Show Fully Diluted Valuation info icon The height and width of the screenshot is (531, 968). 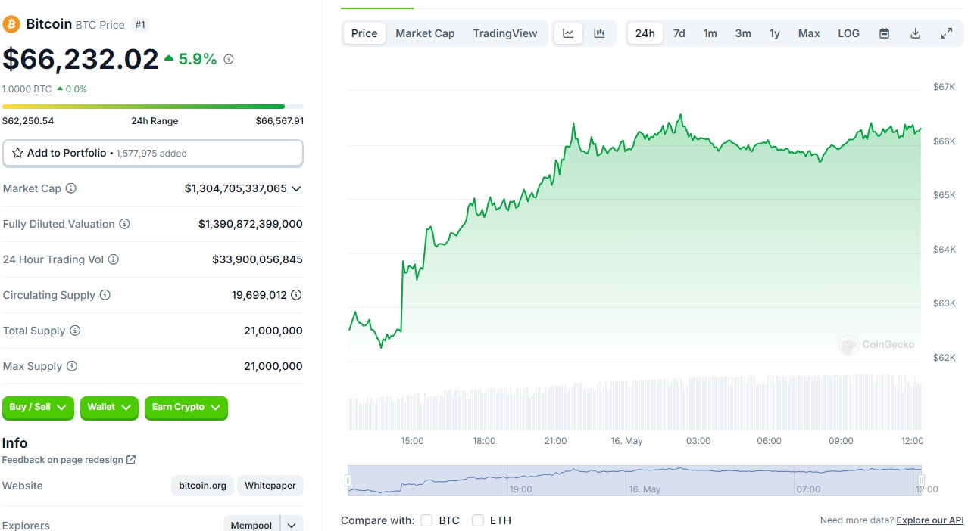[x=125, y=224]
